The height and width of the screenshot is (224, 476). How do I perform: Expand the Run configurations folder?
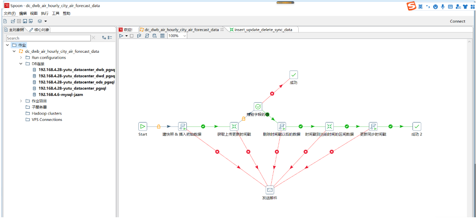pos(21,57)
